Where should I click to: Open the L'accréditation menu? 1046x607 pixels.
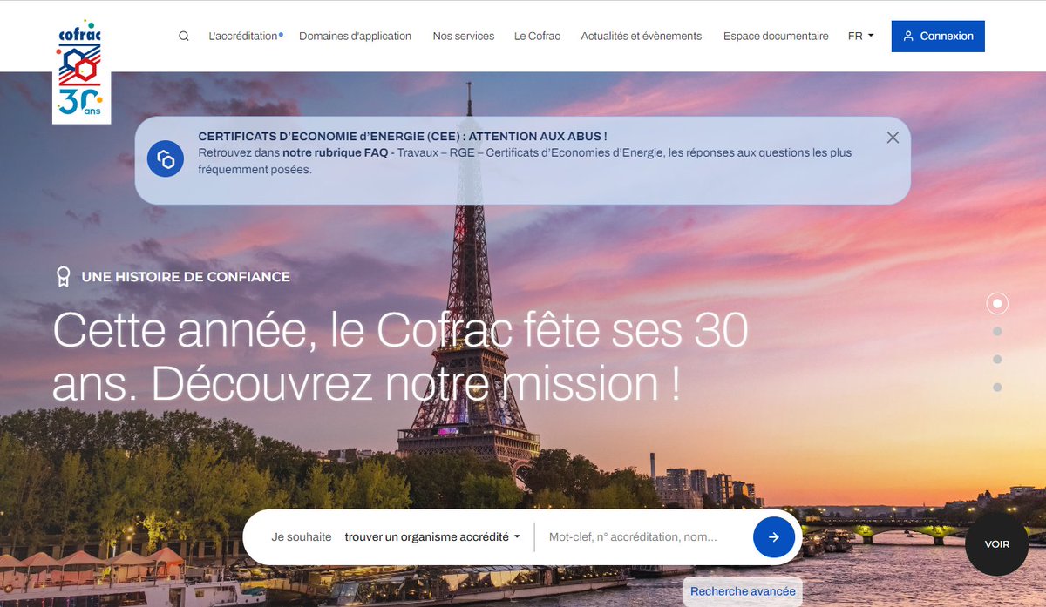tap(243, 37)
